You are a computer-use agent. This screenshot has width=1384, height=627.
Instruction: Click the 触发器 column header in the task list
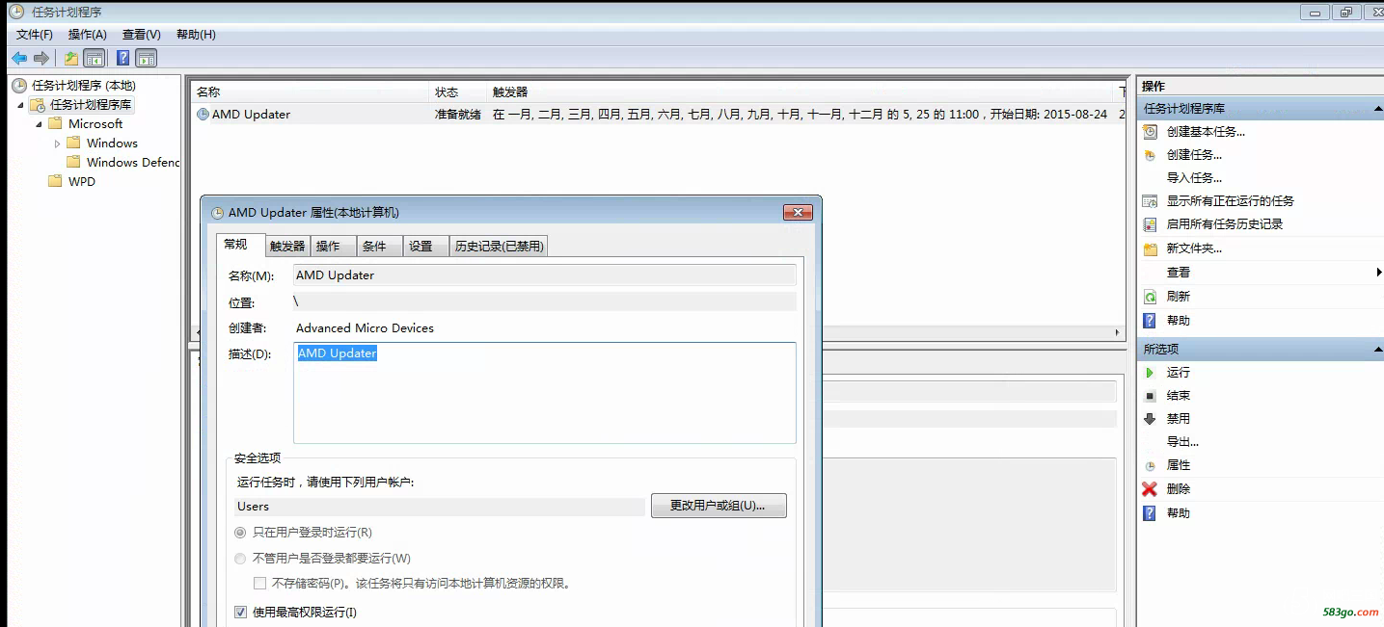[801, 92]
